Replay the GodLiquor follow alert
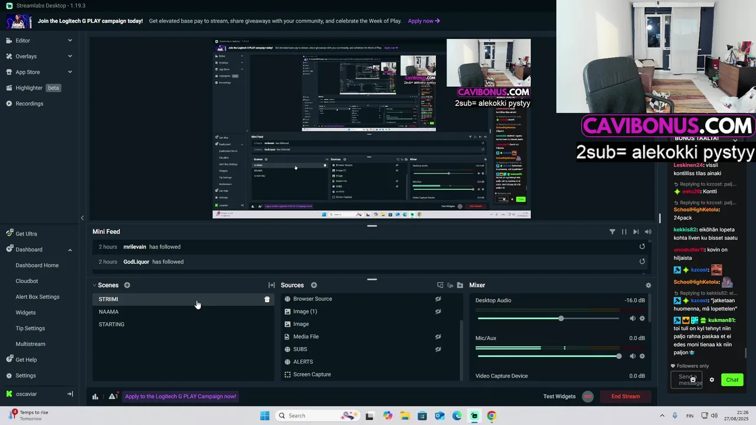The image size is (756, 425). tap(642, 261)
